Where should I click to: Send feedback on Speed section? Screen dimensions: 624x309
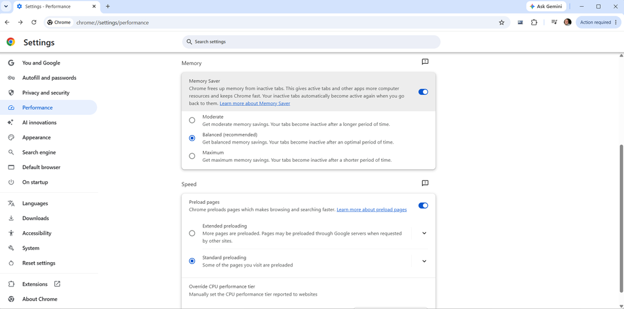(x=425, y=183)
